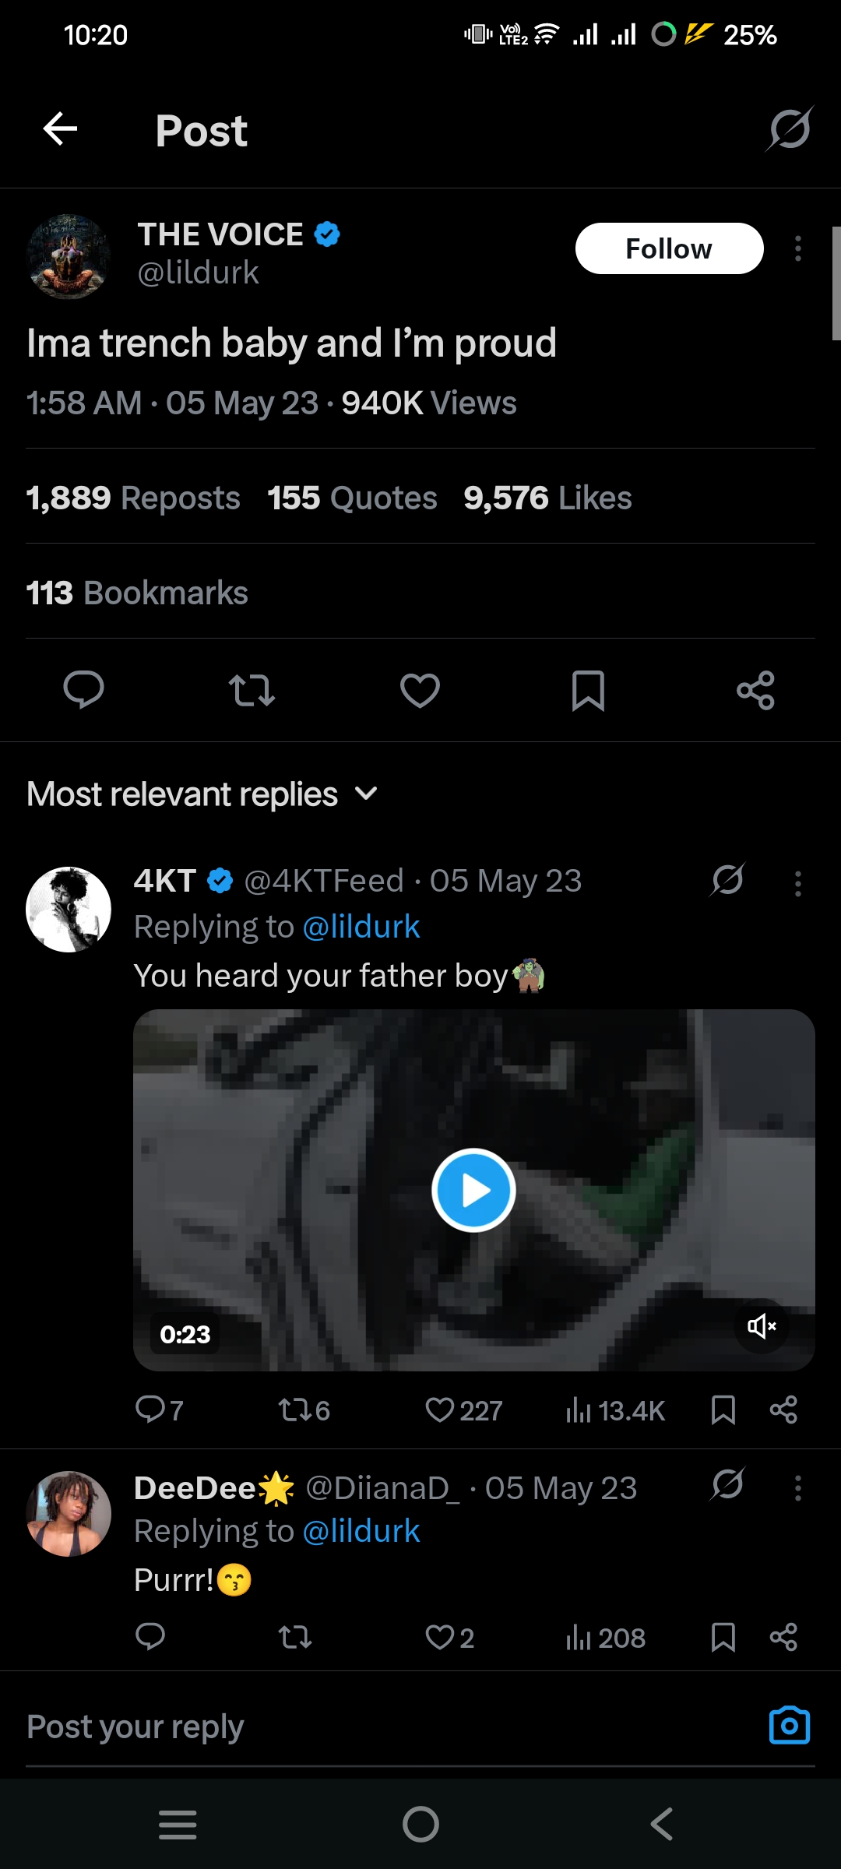Bookmark the main lildurk post
The image size is (841, 1869).
(x=588, y=690)
